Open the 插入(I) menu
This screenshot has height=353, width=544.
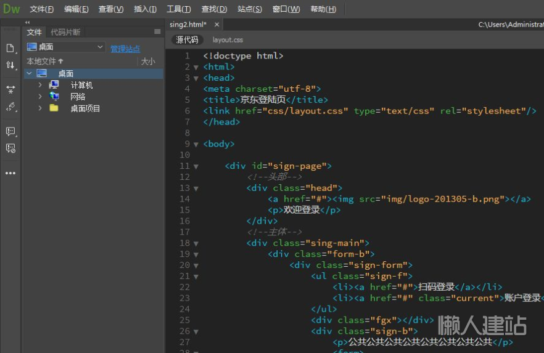[145, 9]
